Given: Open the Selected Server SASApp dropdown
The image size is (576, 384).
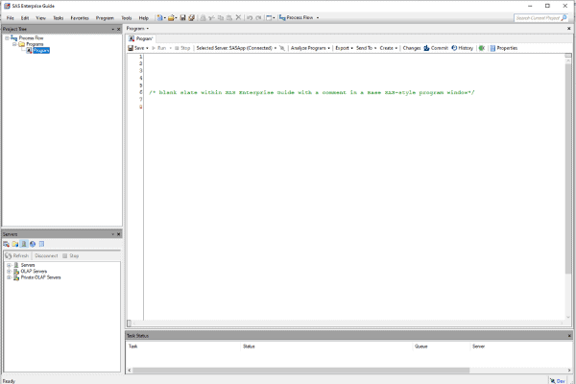Looking at the screenshot, I should tap(276, 48).
